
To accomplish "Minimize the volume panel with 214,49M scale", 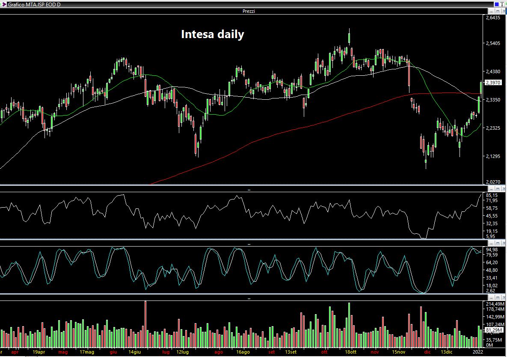I will tap(492, 297).
